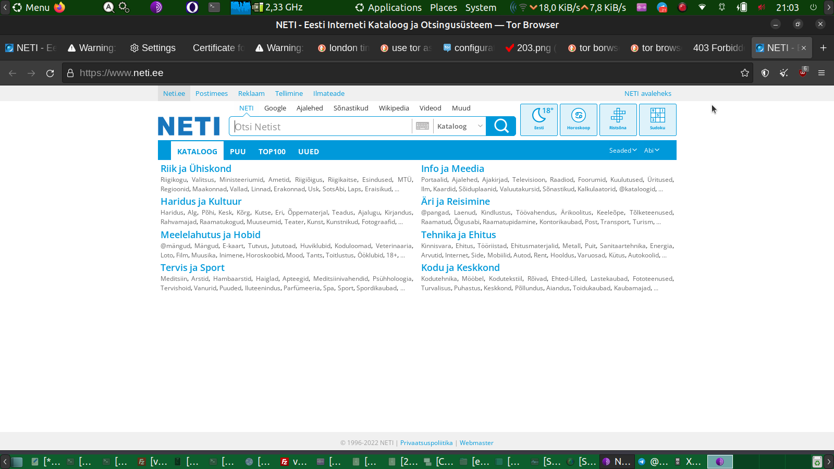Choose Wikipedia as search source

[394, 108]
